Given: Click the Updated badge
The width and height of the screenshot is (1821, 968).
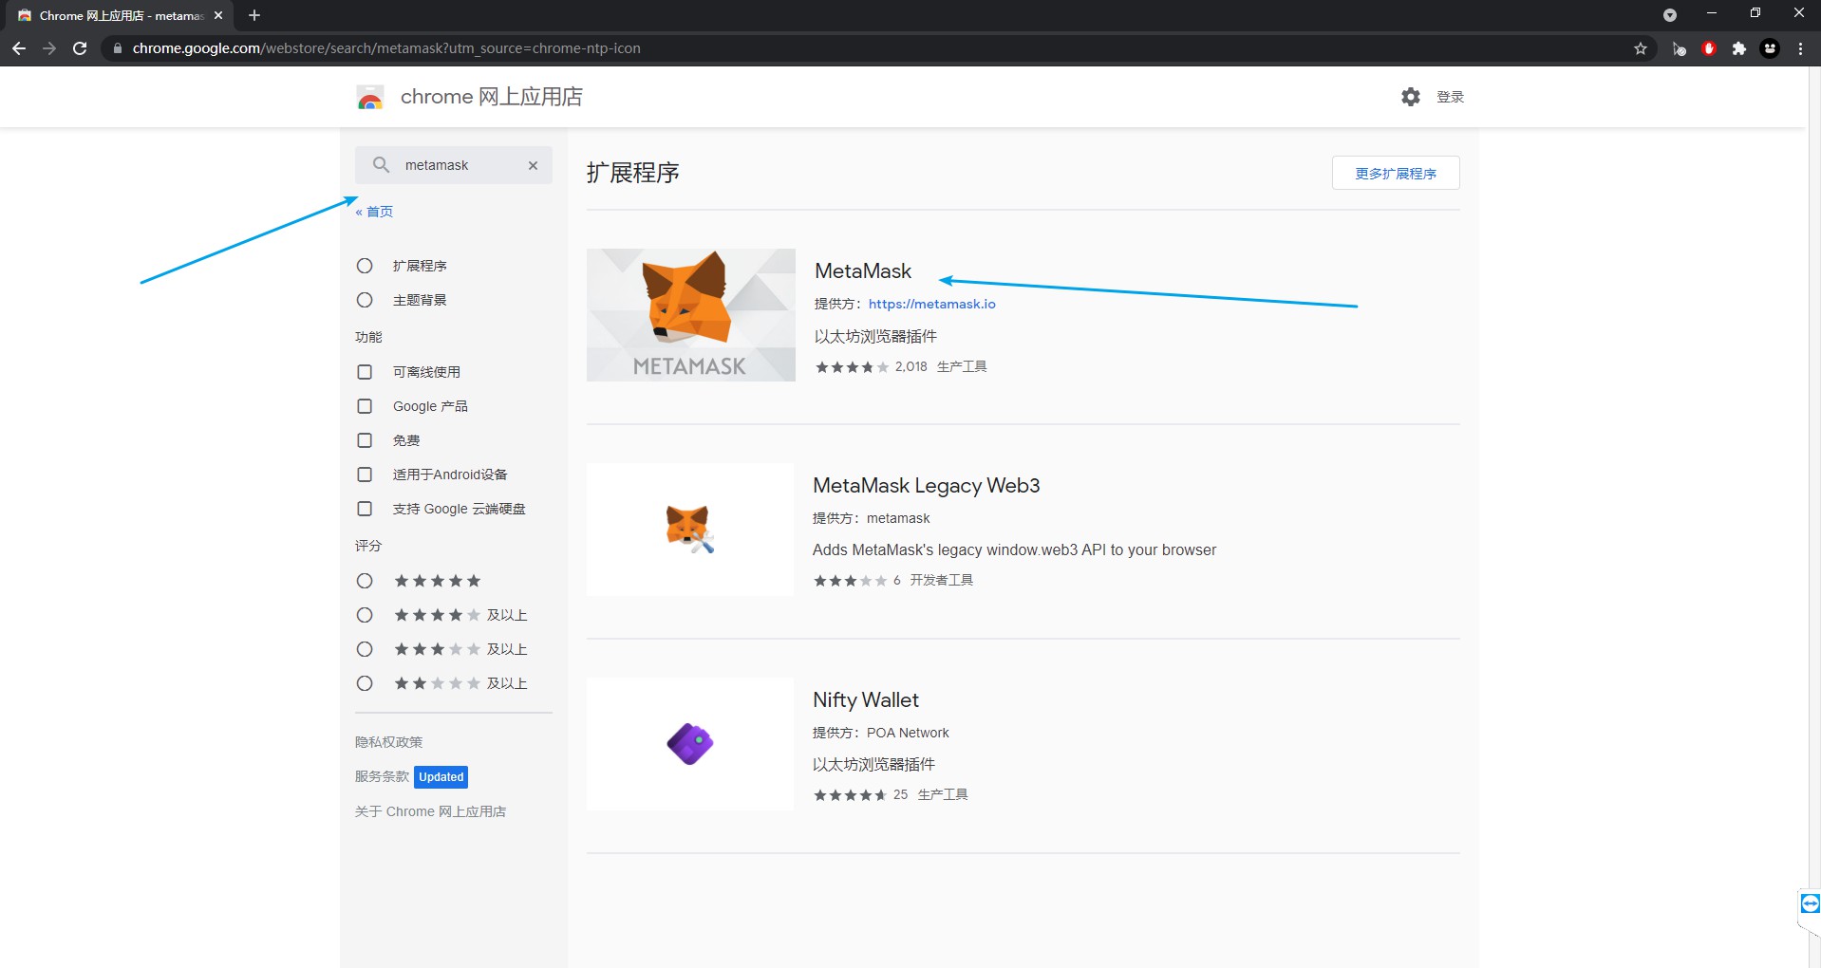Looking at the screenshot, I should [441, 777].
